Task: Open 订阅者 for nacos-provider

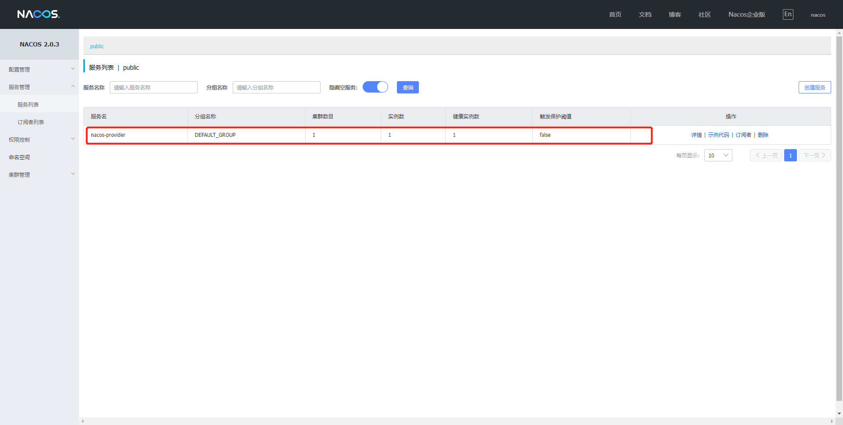Action: 743,135
